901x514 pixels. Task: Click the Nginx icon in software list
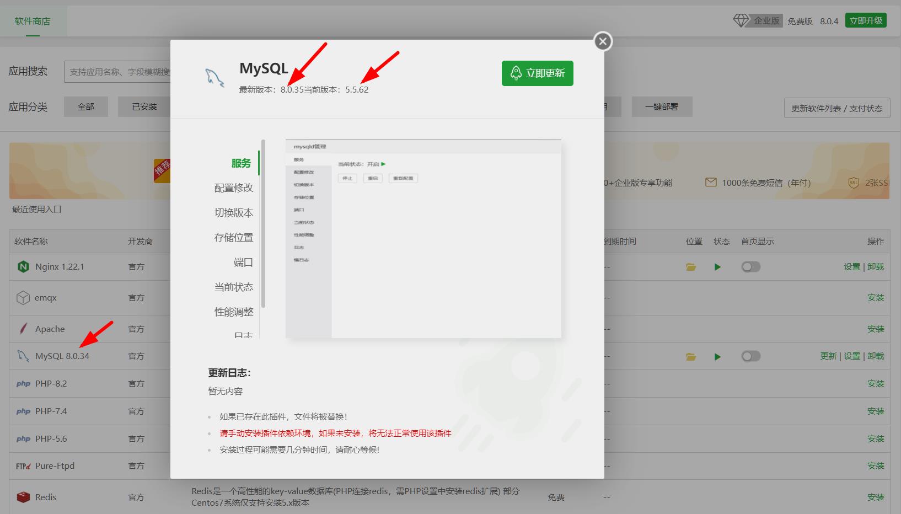[23, 267]
